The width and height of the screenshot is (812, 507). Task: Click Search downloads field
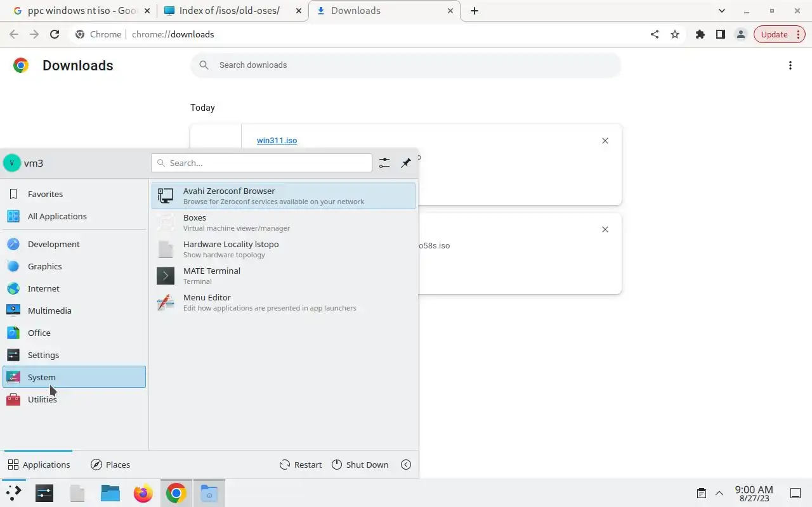[406, 65]
